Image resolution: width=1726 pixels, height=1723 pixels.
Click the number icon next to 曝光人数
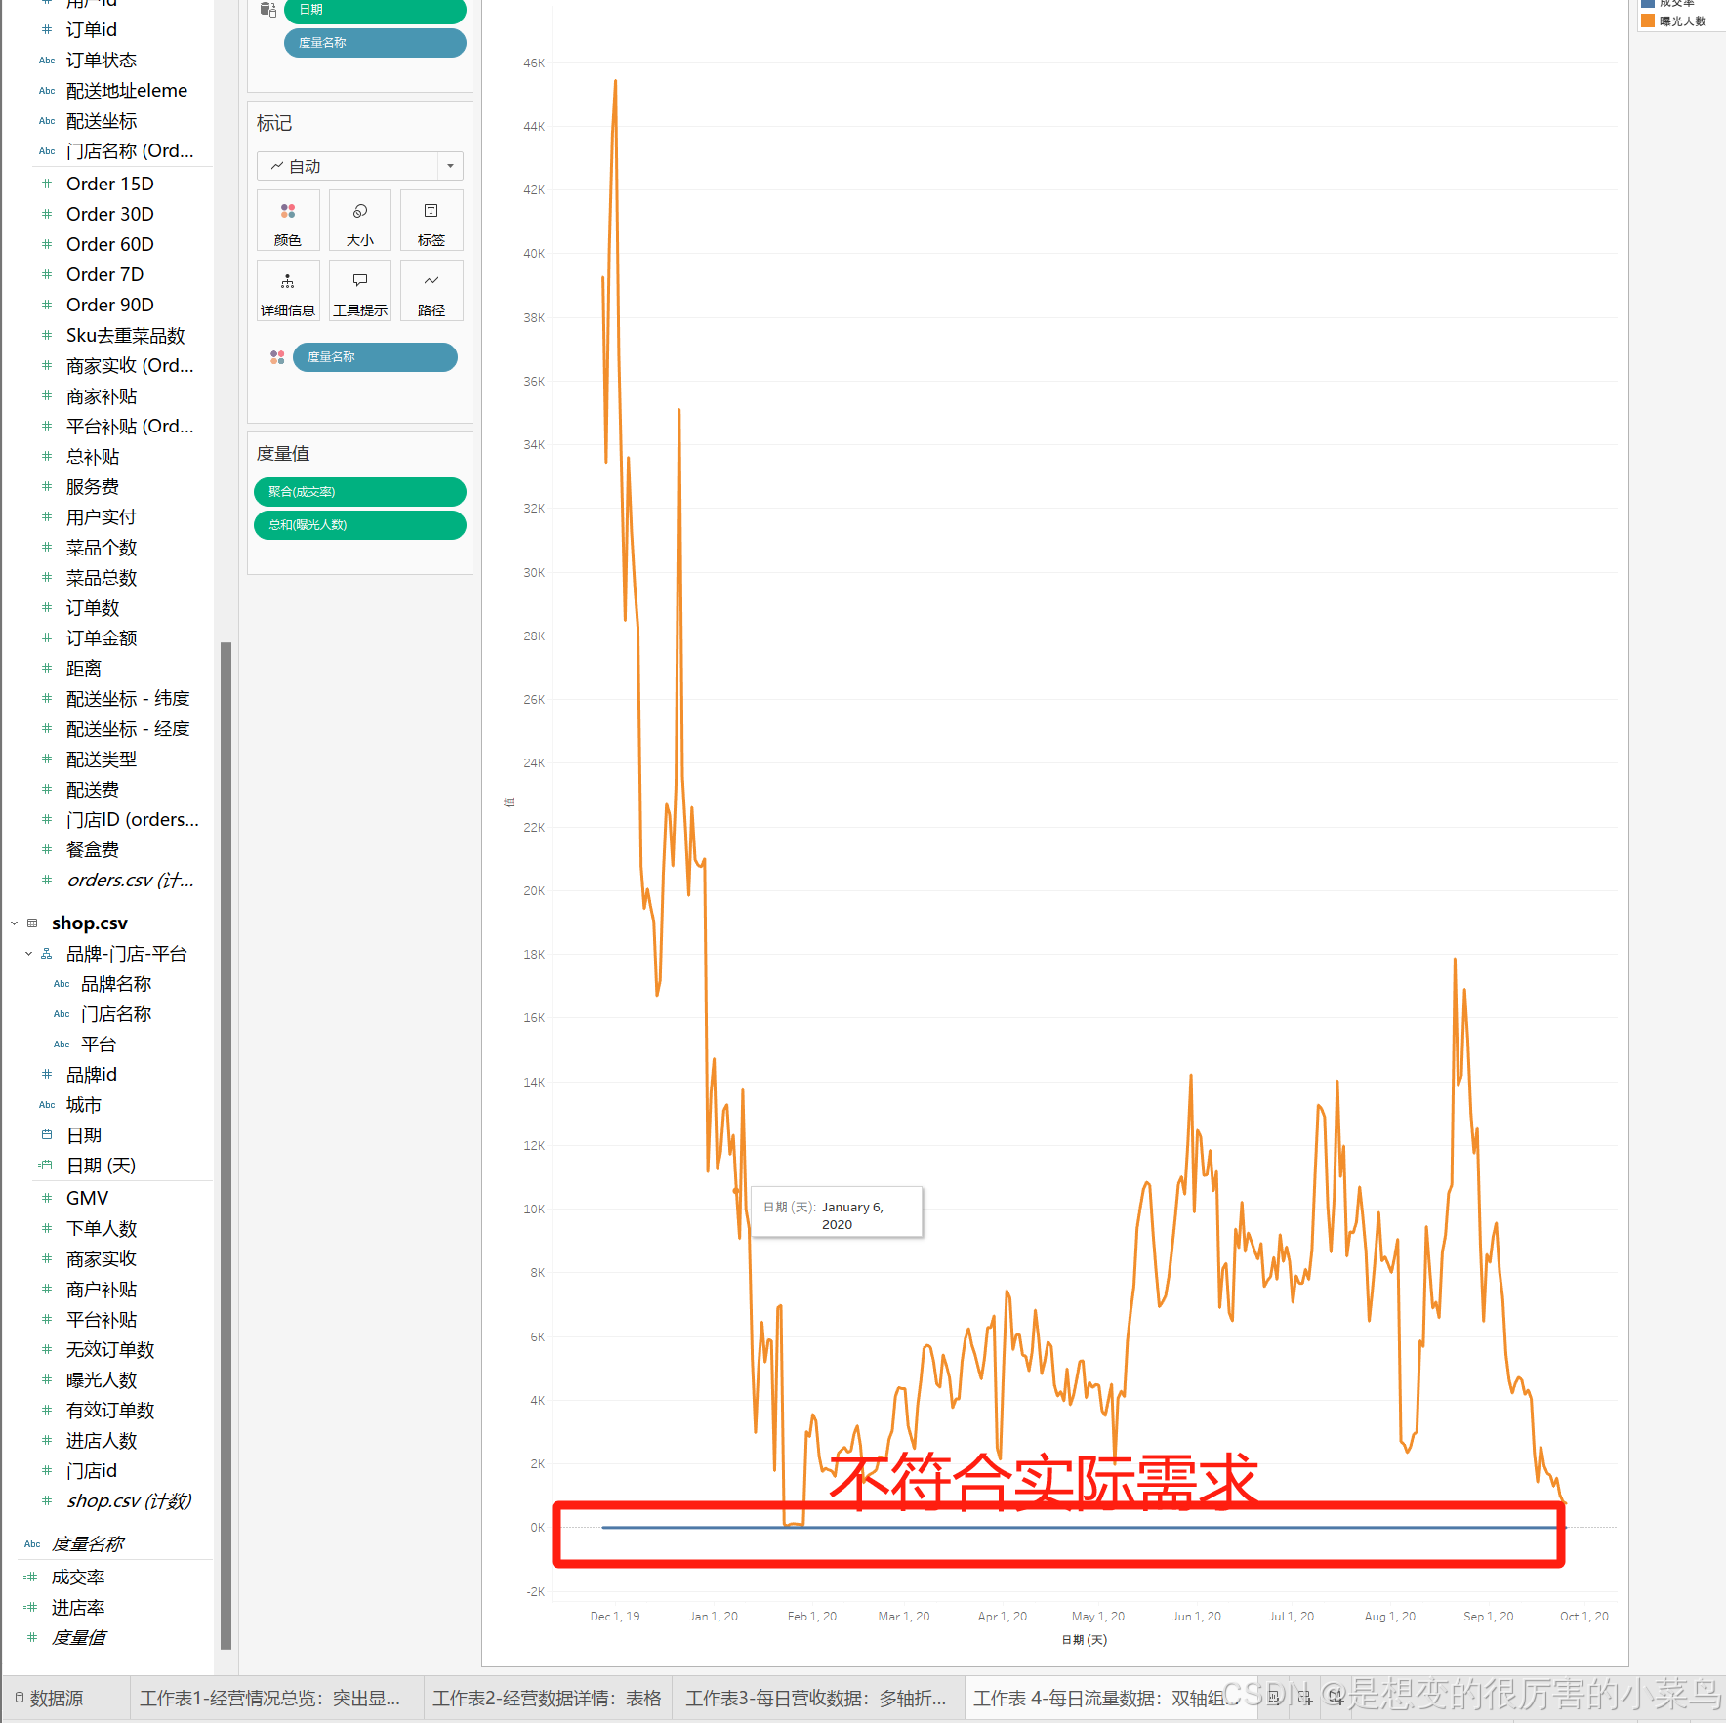tap(47, 1380)
